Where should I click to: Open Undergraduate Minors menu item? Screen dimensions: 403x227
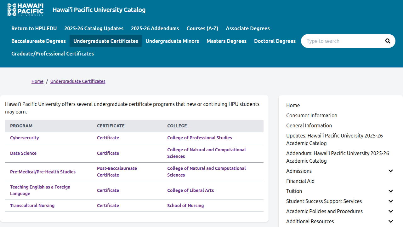[x=172, y=41]
